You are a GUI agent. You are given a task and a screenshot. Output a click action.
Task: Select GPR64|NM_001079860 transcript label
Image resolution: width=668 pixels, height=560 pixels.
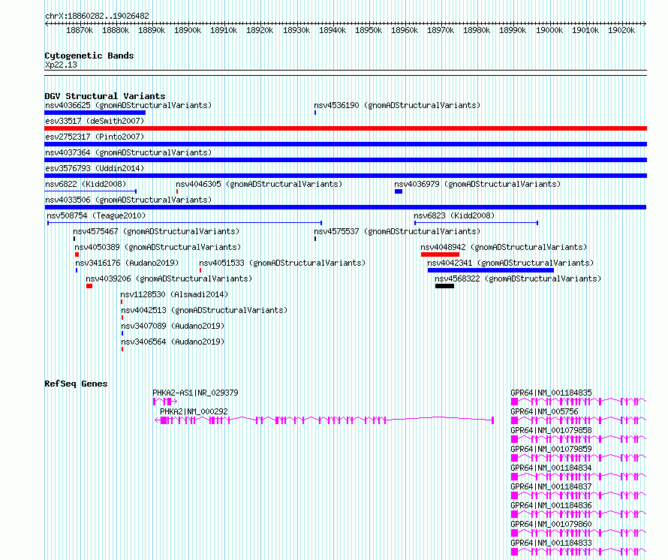[x=551, y=524]
